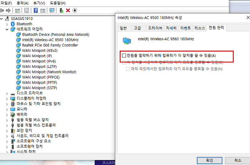The height and width of the screenshot is (165, 250).
Task: Click the Update driver toolbar icon
Action: [x=61, y=11]
